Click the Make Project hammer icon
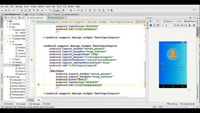This screenshot has width=200, height=113. click(50, 10)
